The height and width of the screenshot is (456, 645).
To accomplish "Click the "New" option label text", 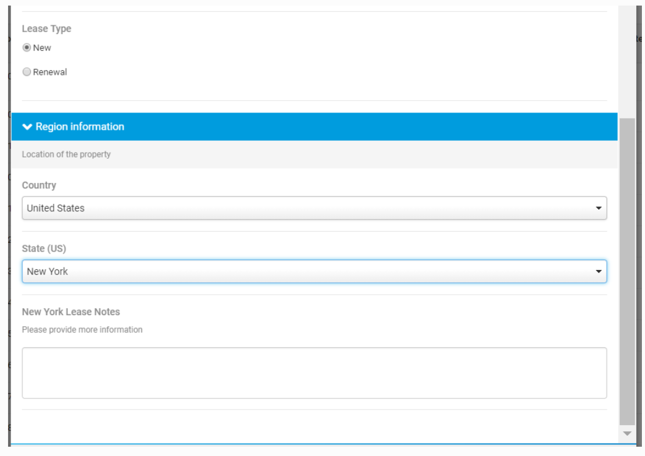I will pyautogui.click(x=42, y=48).
